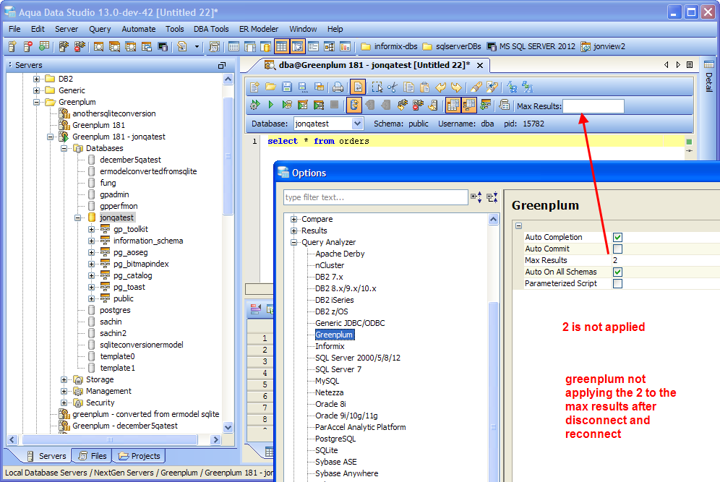This screenshot has width=720, height=482.
Task: Click the Servers tree vertical scrollbar thumb
Action: click(228, 156)
